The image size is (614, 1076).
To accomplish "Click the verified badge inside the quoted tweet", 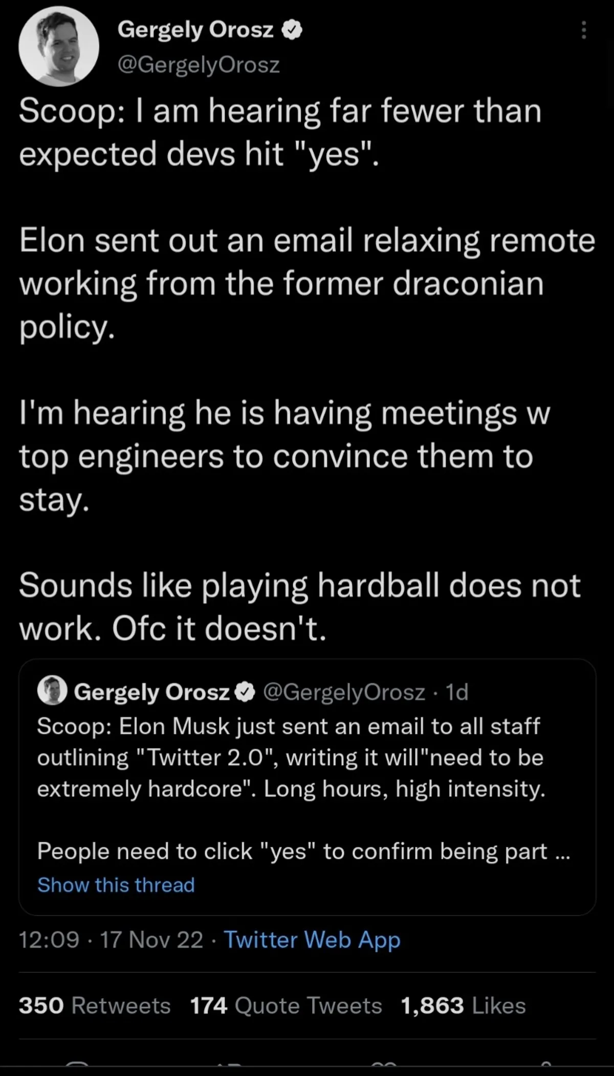I will point(246,692).
